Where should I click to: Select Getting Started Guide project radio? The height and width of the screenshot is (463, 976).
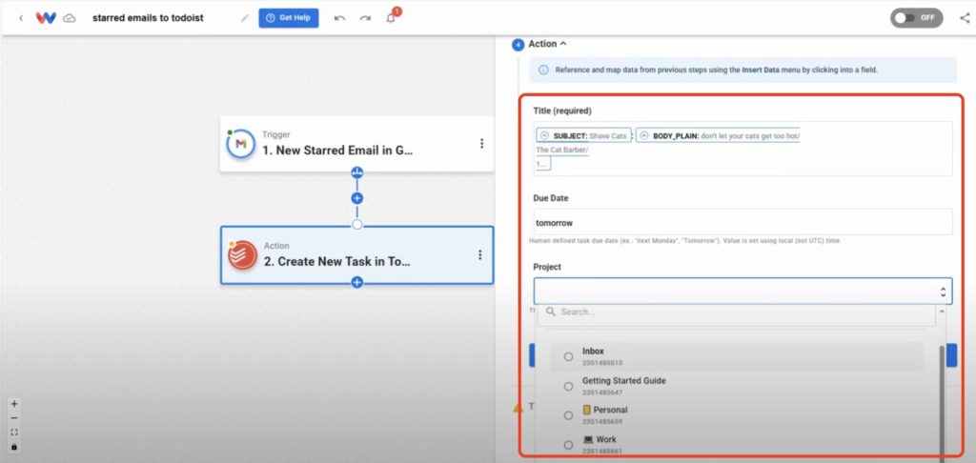click(x=568, y=387)
